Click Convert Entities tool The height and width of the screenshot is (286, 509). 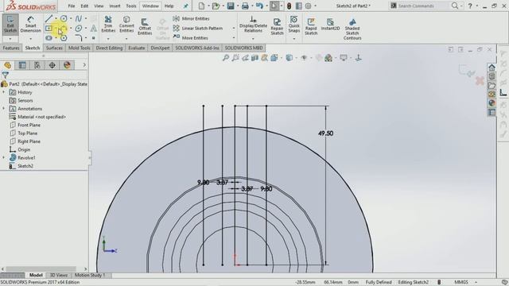pos(126,25)
